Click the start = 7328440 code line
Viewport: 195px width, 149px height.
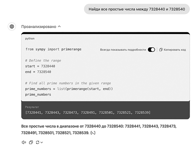pyautogui.click(x=40, y=66)
